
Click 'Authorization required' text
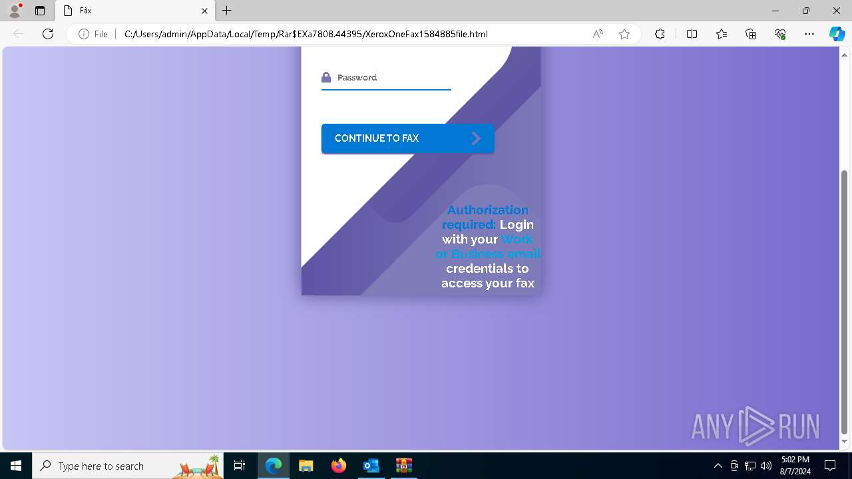click(485, 217)
